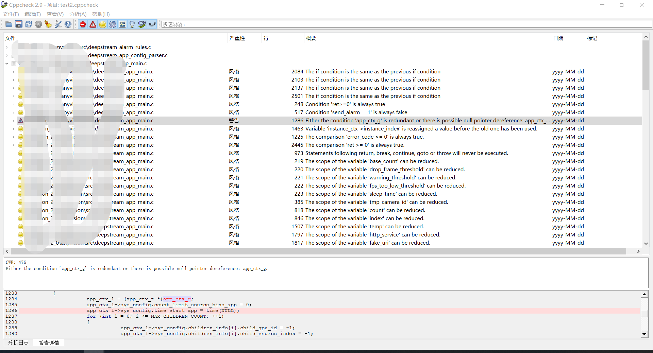Expand the line 2084 result row
Viewport: 653px width, 353px height.
14,72
